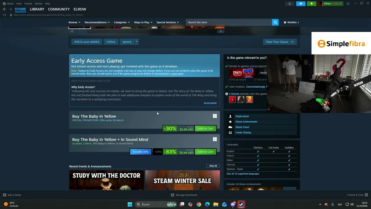The height and width of the screenshot is (209, 371).
Task: Expand the Categories dropdown
Action: 122,22
